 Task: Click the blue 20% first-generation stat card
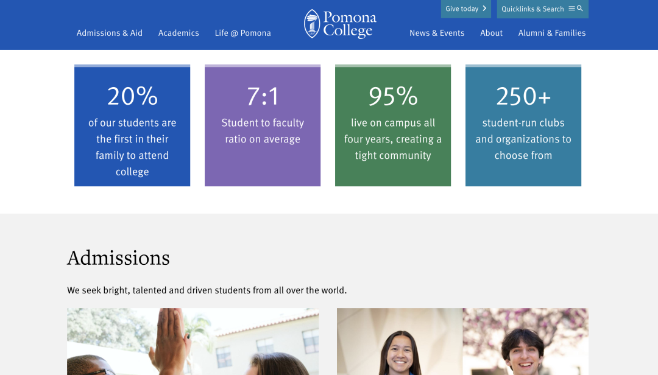[x=132, y=126]
